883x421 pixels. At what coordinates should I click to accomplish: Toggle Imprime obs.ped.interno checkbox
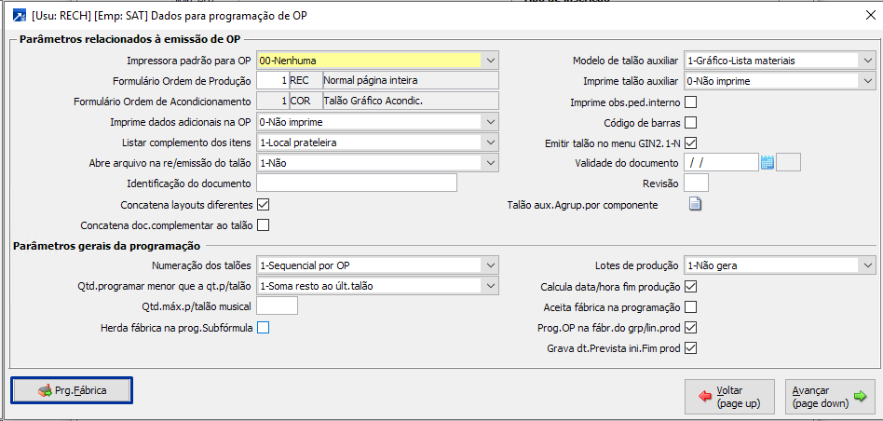691,102
